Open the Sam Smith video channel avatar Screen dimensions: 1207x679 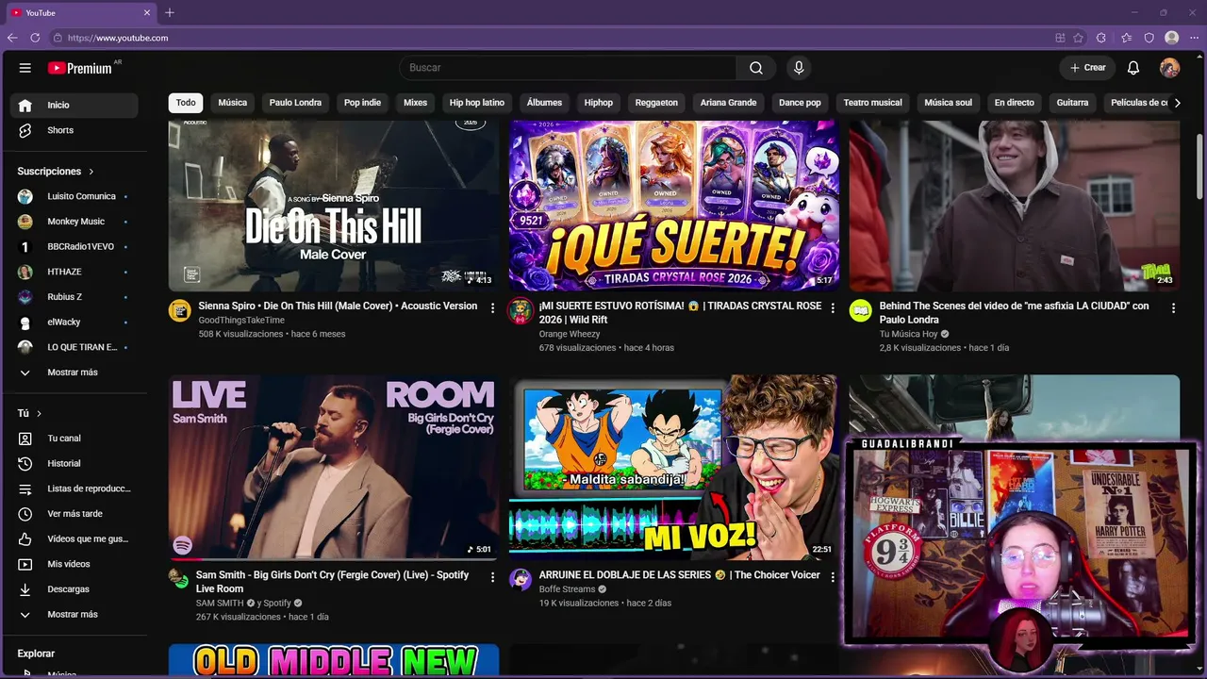point(179,578)
